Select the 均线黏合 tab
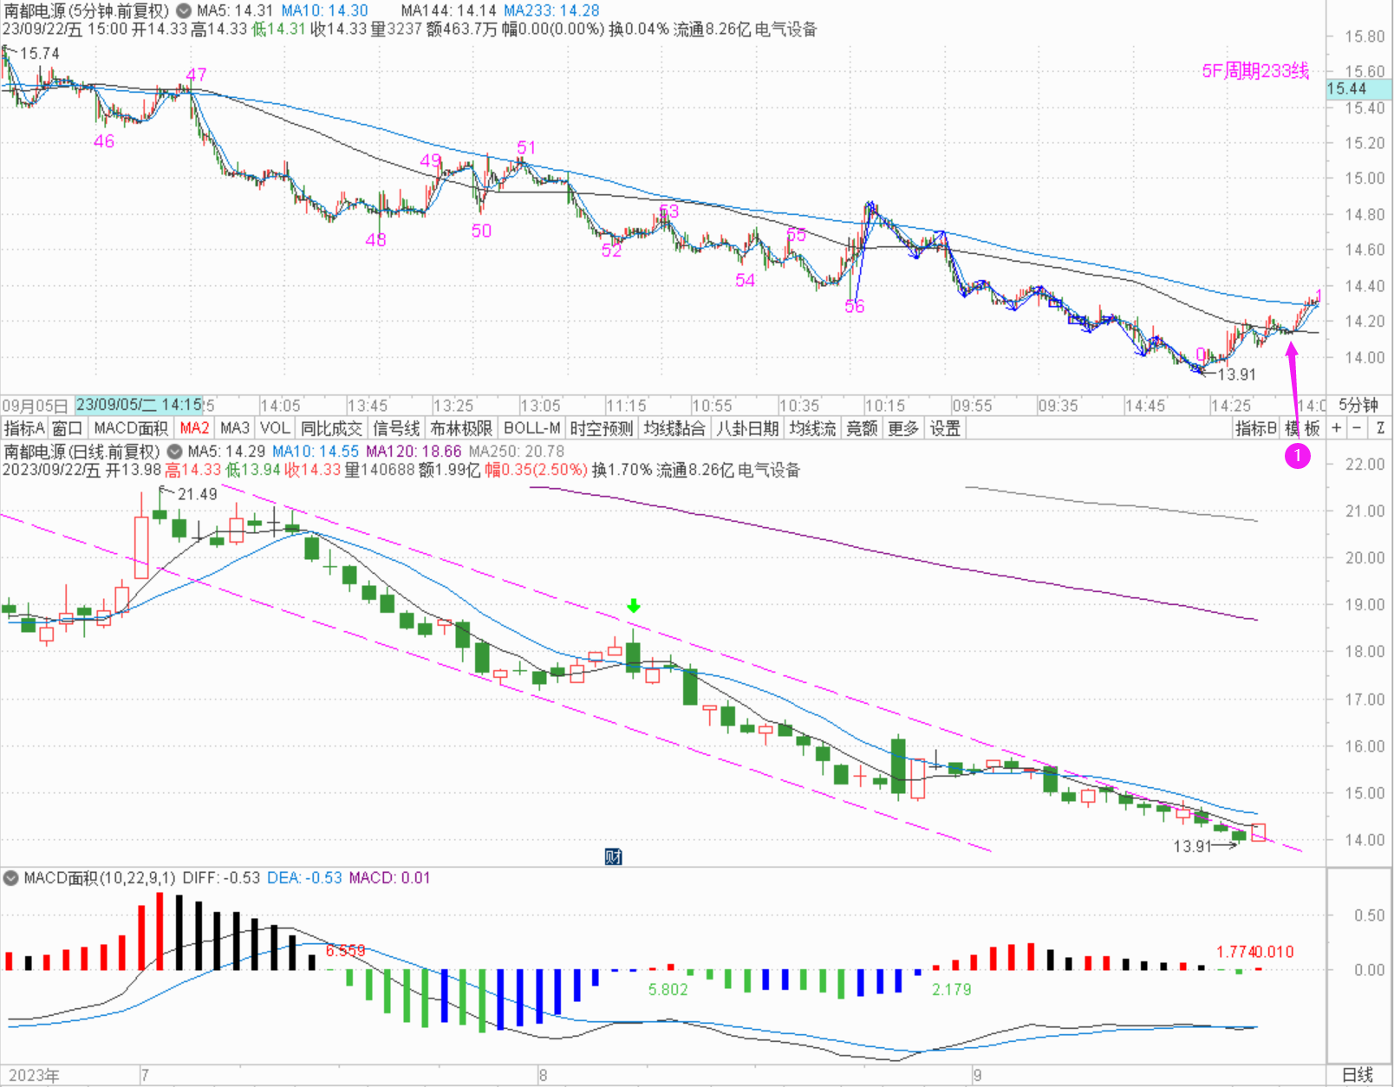Screen dimensions: 1394x1087 tap(674, 428)
